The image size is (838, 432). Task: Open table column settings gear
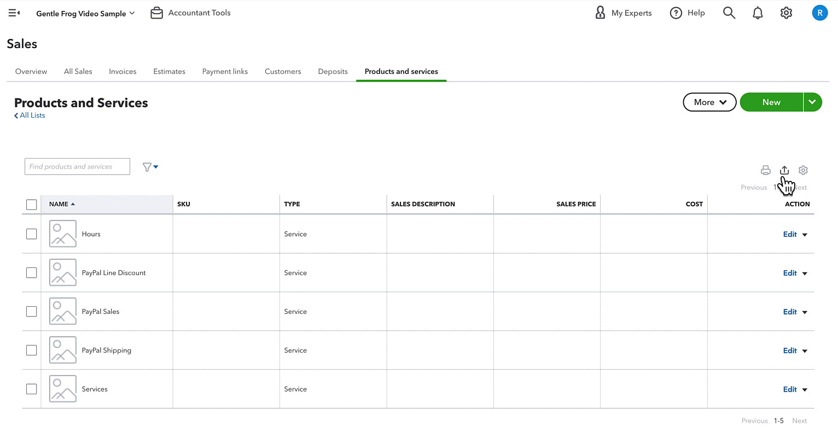pos(803,170)
